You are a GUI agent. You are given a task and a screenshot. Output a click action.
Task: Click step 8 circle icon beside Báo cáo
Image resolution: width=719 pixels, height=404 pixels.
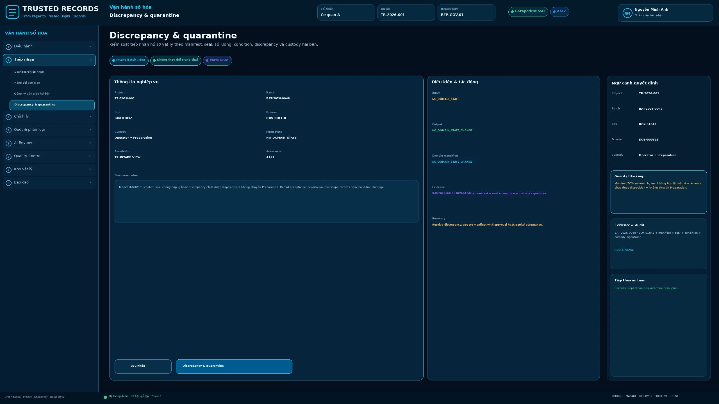(8, 183)
